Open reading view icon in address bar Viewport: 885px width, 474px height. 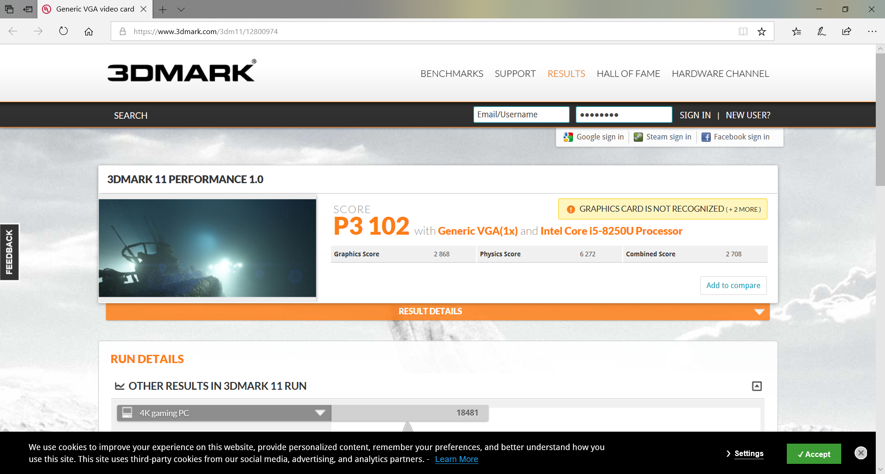tap(743, 31)
